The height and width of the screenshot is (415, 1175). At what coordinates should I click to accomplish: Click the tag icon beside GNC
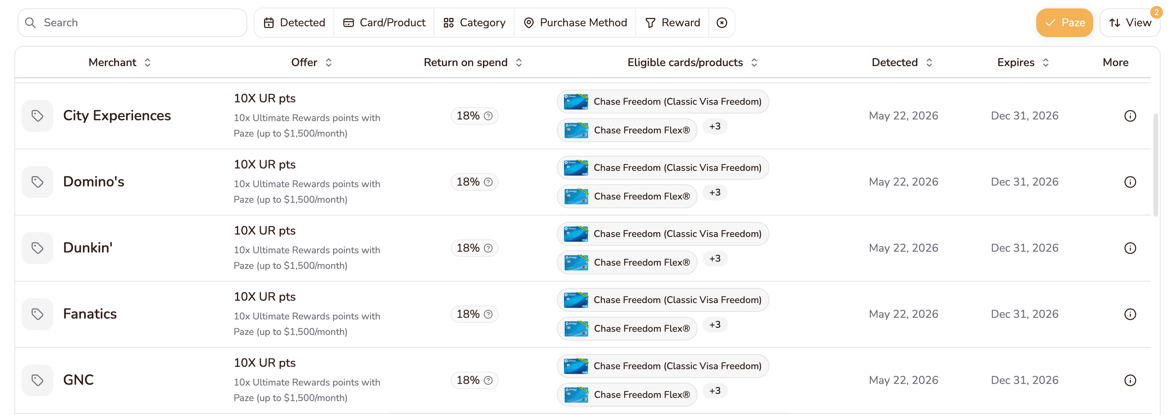click(x=37, y=380)
